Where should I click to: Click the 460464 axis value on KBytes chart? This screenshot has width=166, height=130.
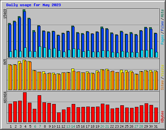click(5, 97)
